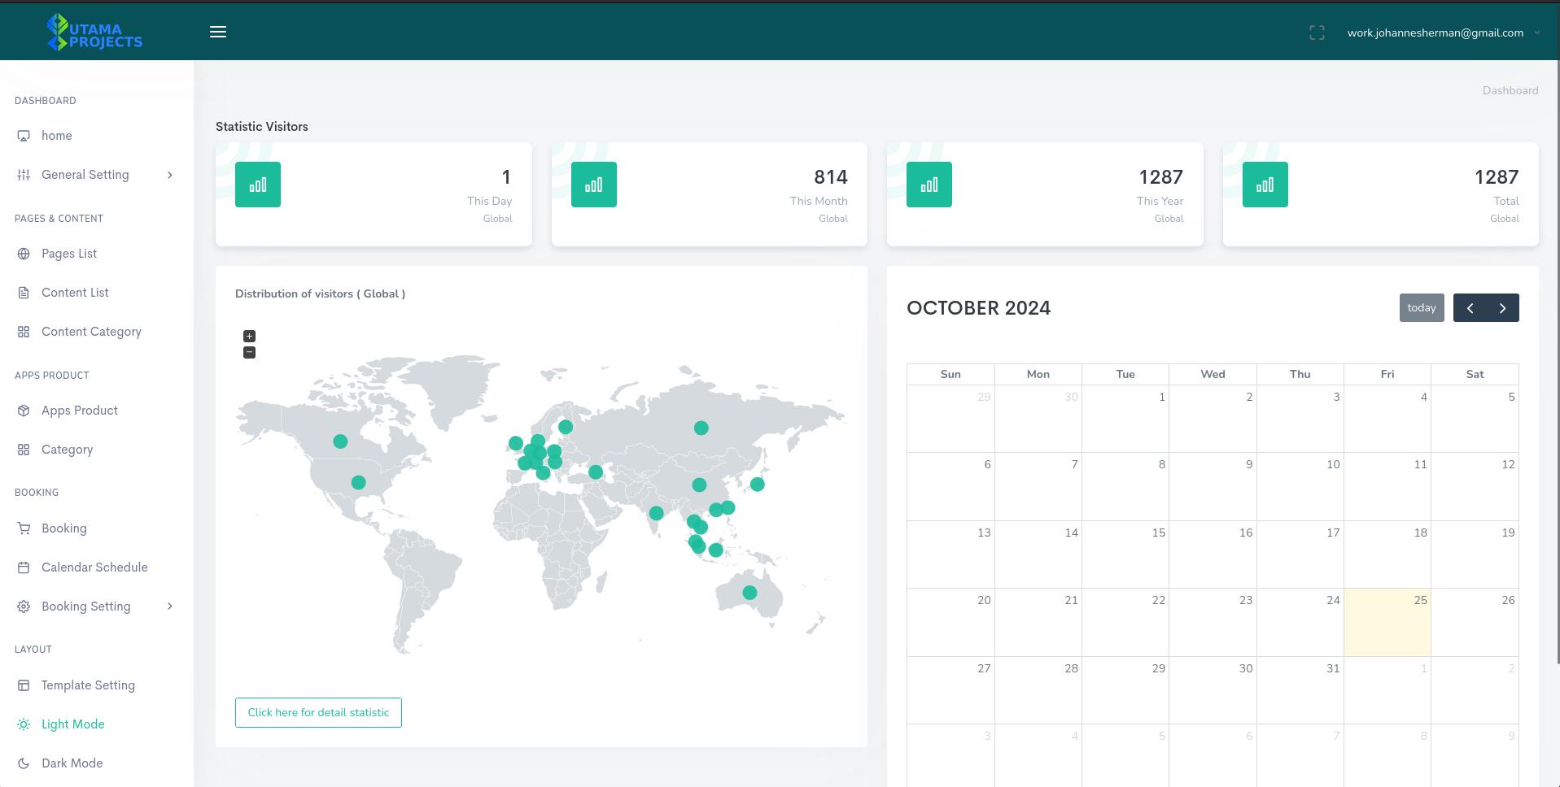Viewport: 1560px width, 787px height.
Task: Go to previous month in calendar
Action: click(1470, 308)
